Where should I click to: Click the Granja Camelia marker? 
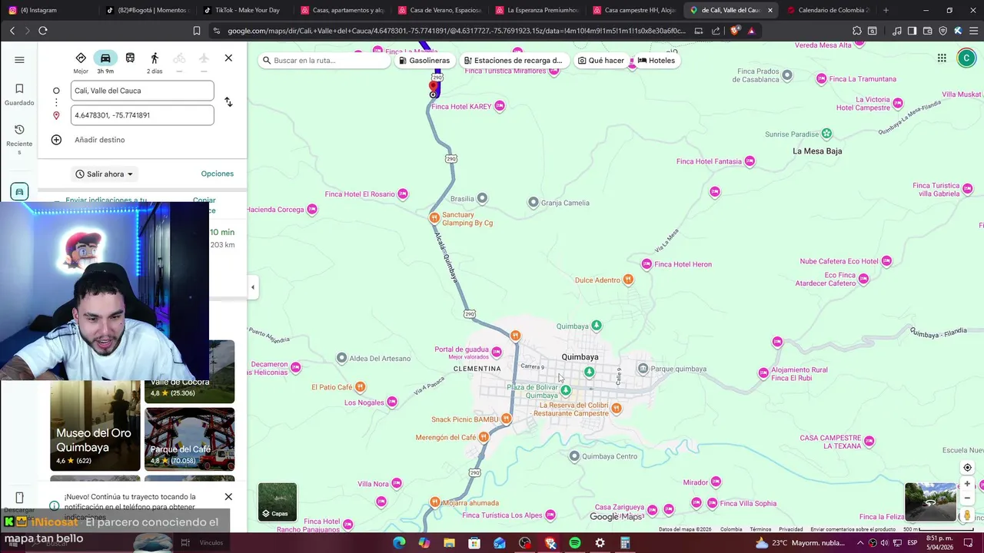point(534,203)
